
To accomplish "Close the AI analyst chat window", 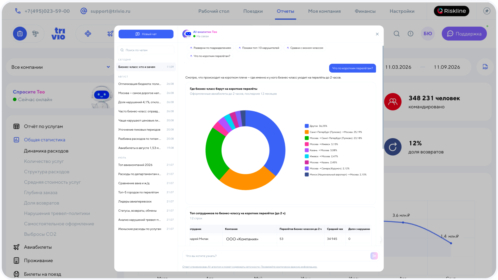I will coord(377,34).
